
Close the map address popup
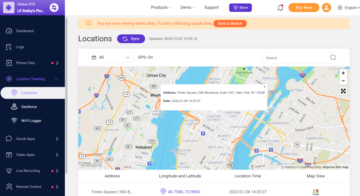(265, 87)
